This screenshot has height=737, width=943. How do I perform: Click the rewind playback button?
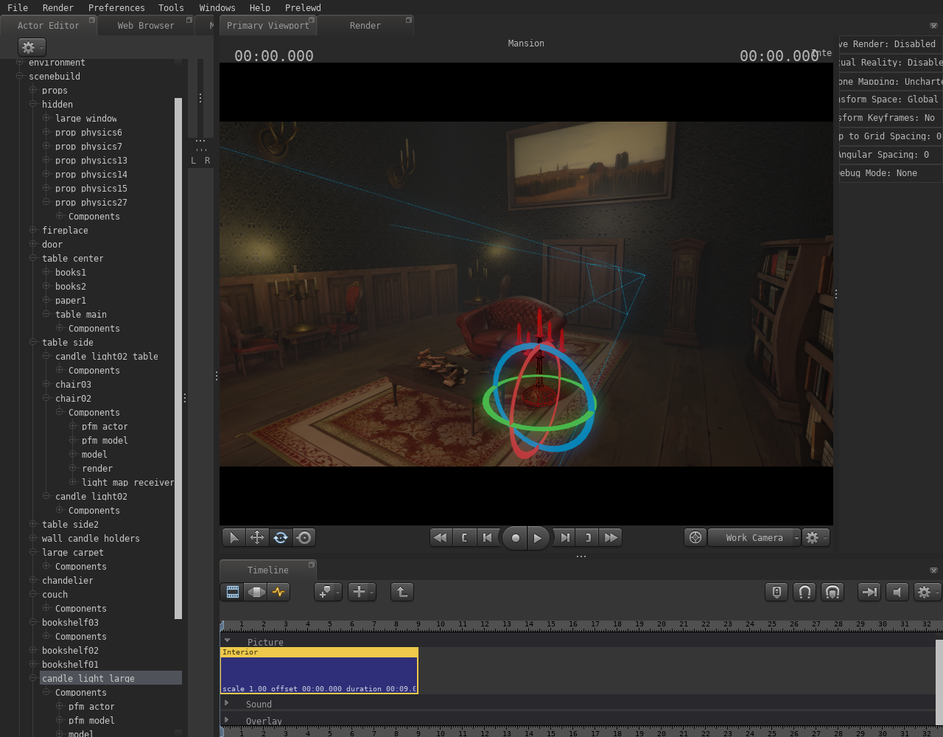click(x=441, y=537)
